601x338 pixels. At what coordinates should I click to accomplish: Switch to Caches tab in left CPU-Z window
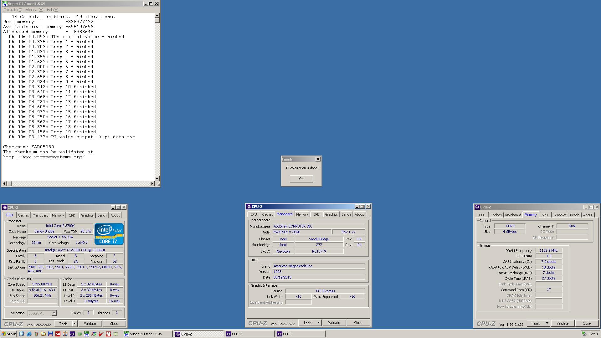click(x=23, y=215)
